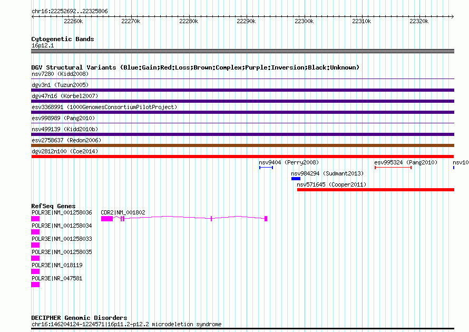Screen dimensions: 469x332
Task: Click the DGV Structural Variants track title
Action: (x=195, y=67)
